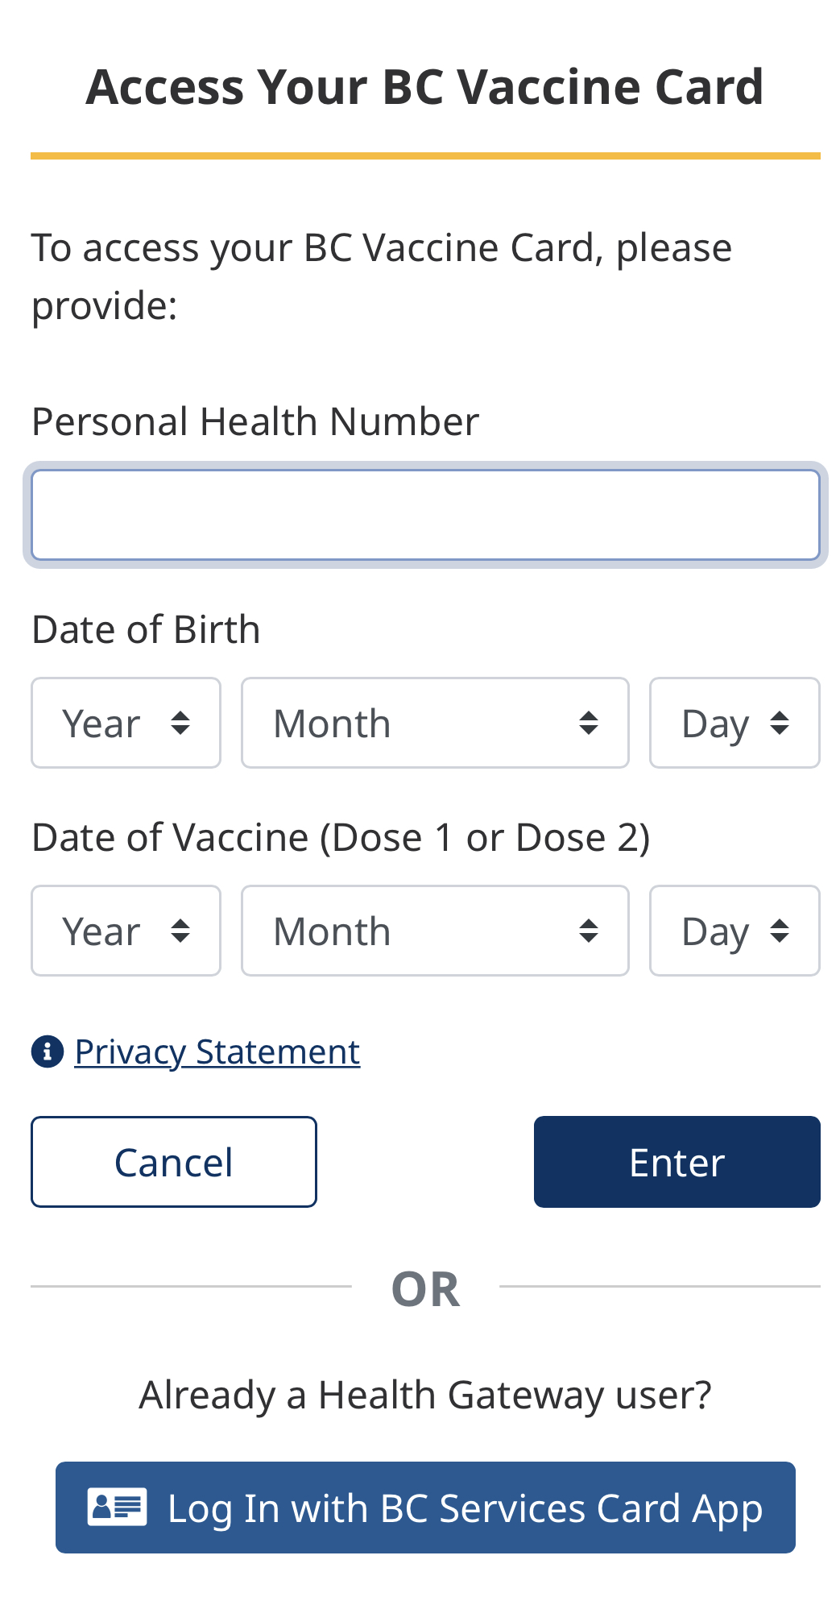
Task: Click the arrows icon in vaccine Day select
Action: pos(780,931)
